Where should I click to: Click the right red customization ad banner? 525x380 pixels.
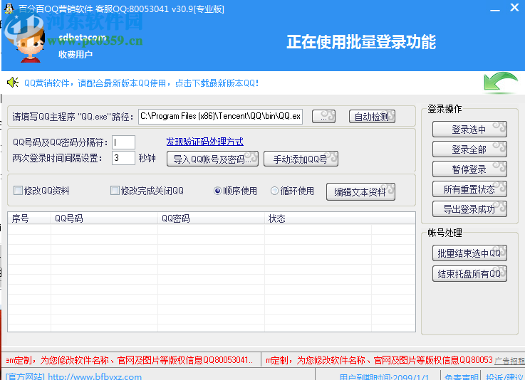coord(378,360)
